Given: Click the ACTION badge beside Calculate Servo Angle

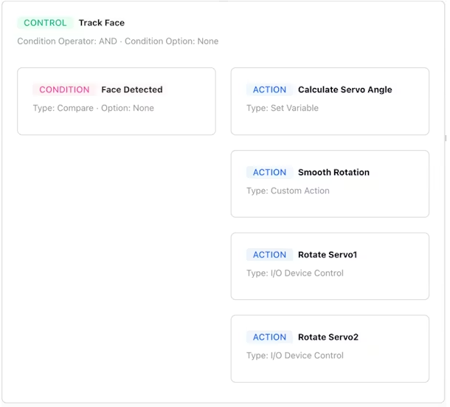Looking at the screenshot, I should tap(269, 89).
